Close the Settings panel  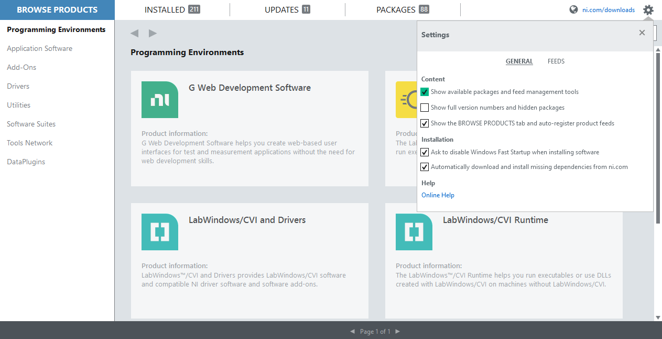tap(642, 33)
